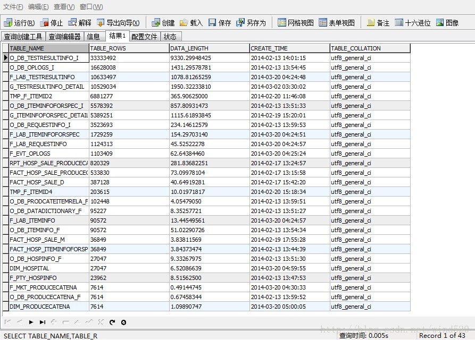Click the TABLE_COLLATION column header
Viewport: 475px width, 340px height.
[x=370, y=48]
